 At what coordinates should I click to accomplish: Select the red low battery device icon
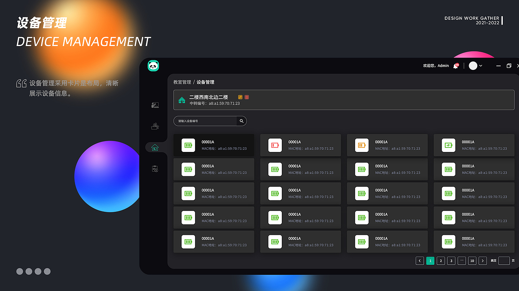tap(275, 145)
